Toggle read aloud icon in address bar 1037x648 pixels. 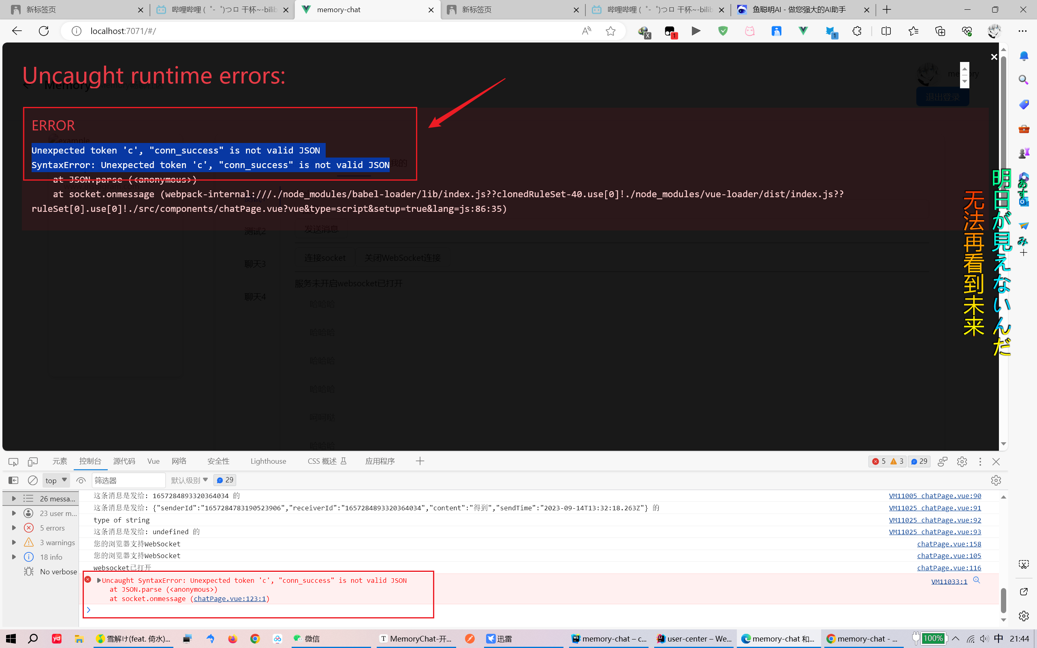coord(586,31)
